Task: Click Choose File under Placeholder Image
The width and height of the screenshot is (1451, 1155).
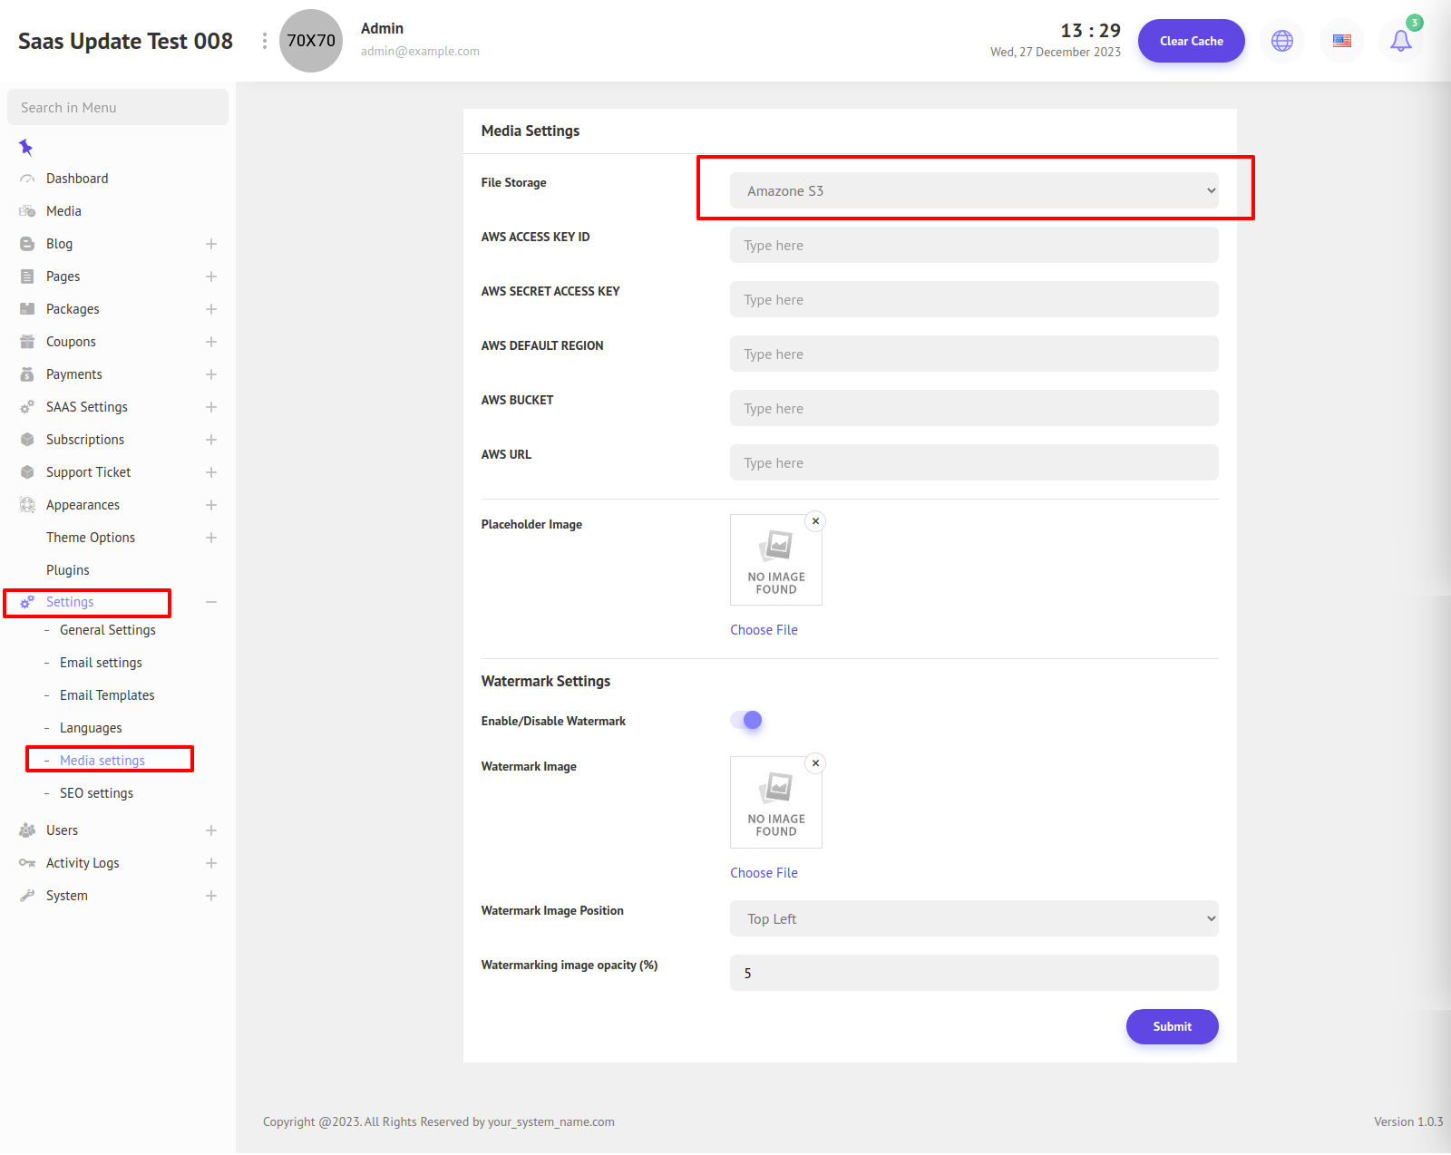Action: pos(764,630)
